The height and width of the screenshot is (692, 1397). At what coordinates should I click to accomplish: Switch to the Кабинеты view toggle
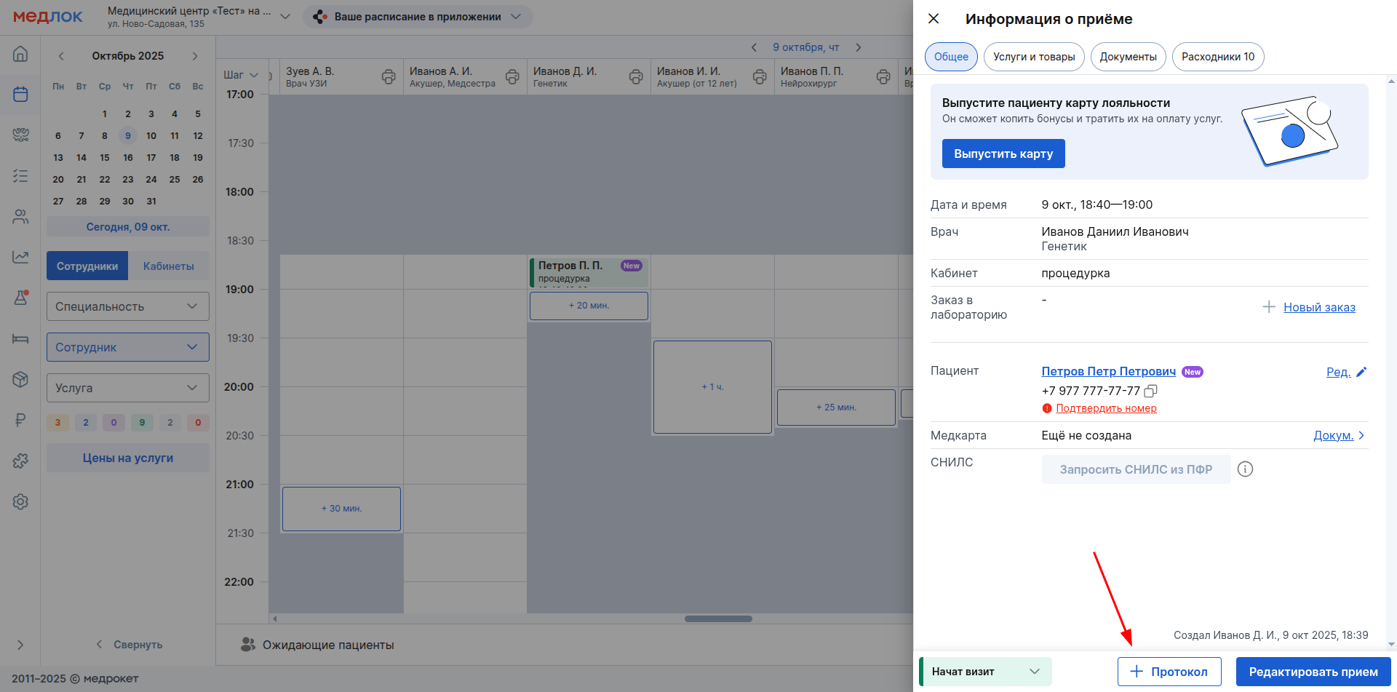(x=168, y=266)
